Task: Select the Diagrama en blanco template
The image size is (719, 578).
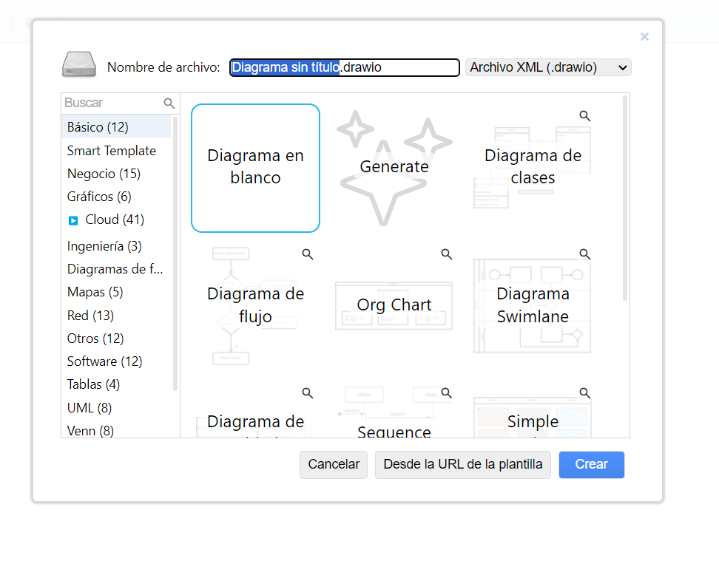Action: coord(255,168)
